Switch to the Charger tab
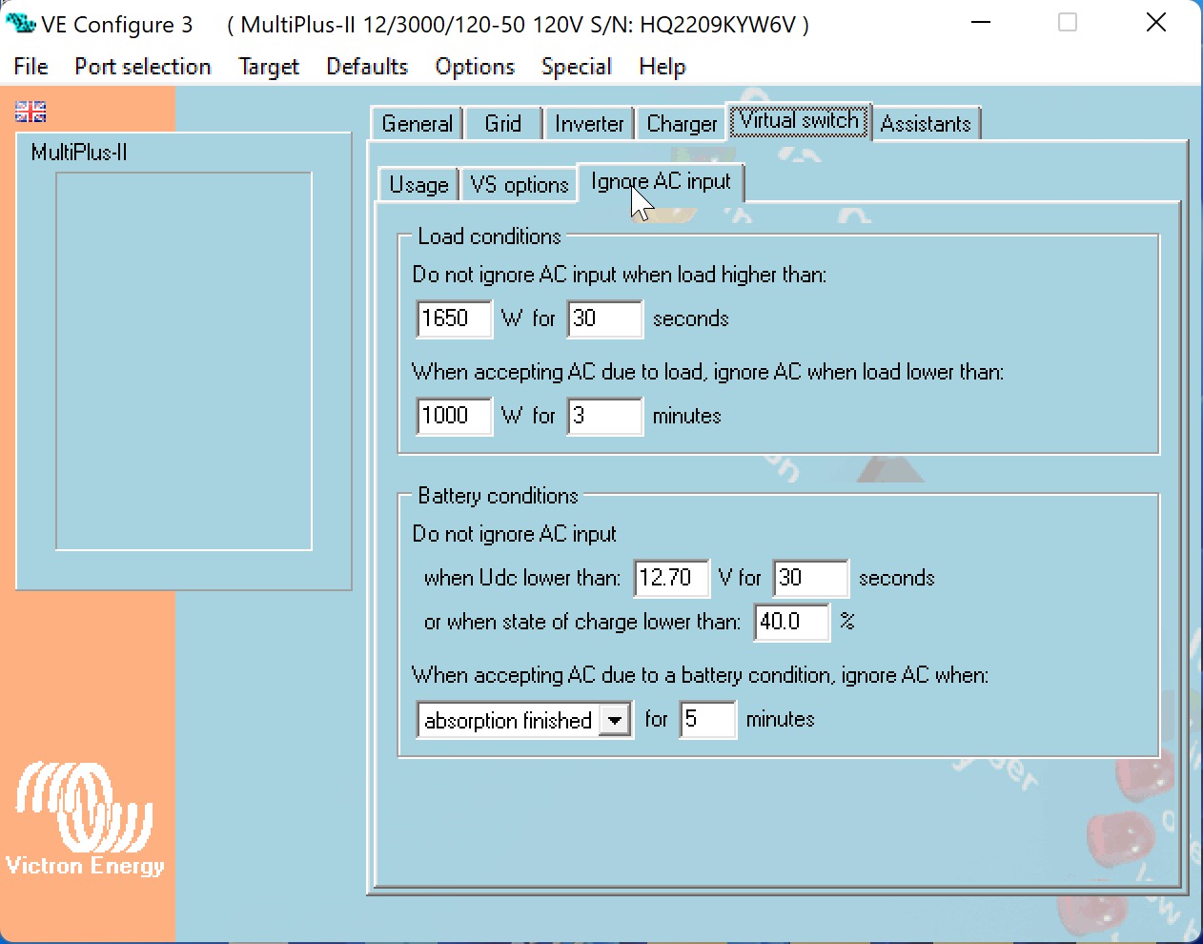This screenshot has width=1203, height=944. [682, 124]
